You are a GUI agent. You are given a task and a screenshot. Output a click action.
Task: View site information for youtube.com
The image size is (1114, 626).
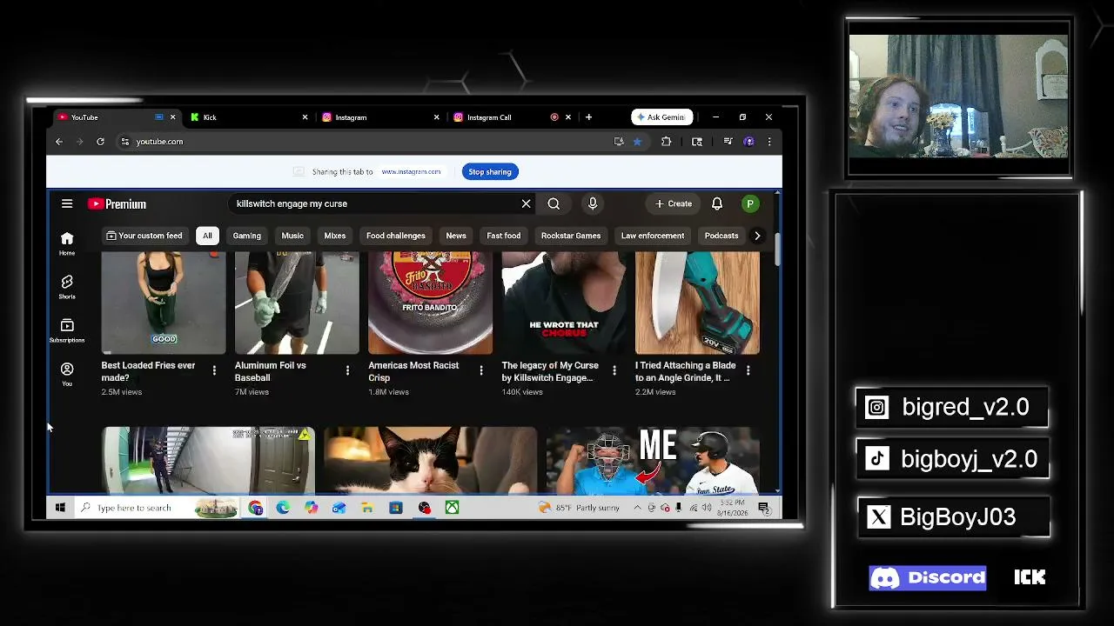[x=125, y=142]
